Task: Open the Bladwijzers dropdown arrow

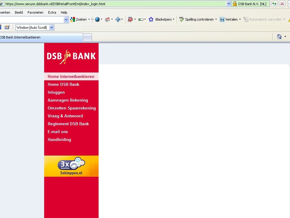Action: (x=173, y=19)
